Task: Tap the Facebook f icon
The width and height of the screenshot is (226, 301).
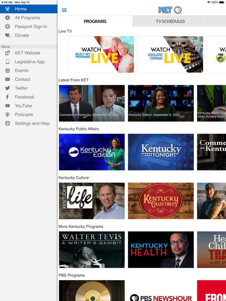Action: [x=7, y=97]
